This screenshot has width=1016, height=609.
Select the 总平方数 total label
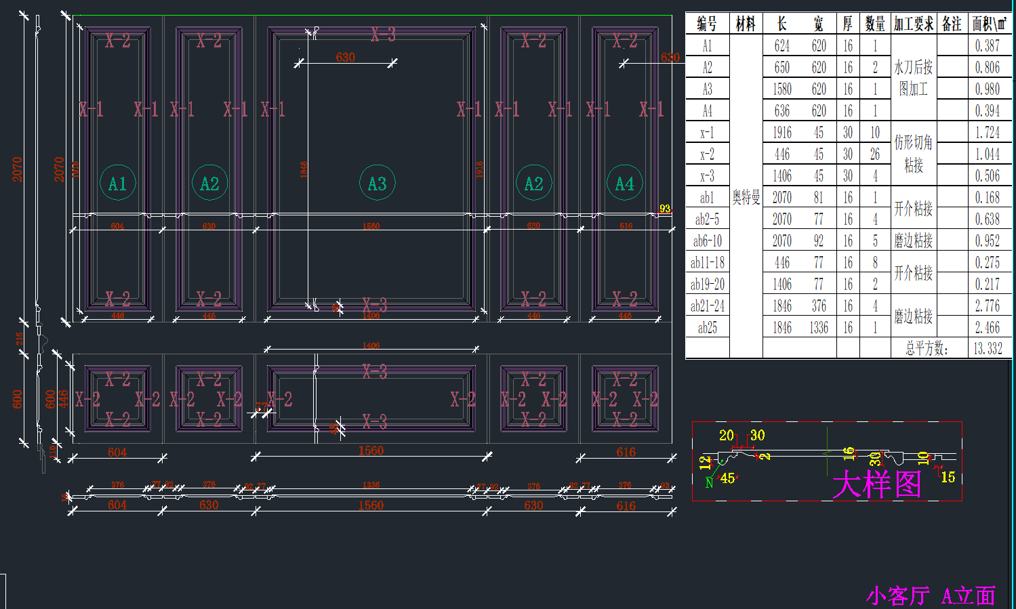[927, 349]
